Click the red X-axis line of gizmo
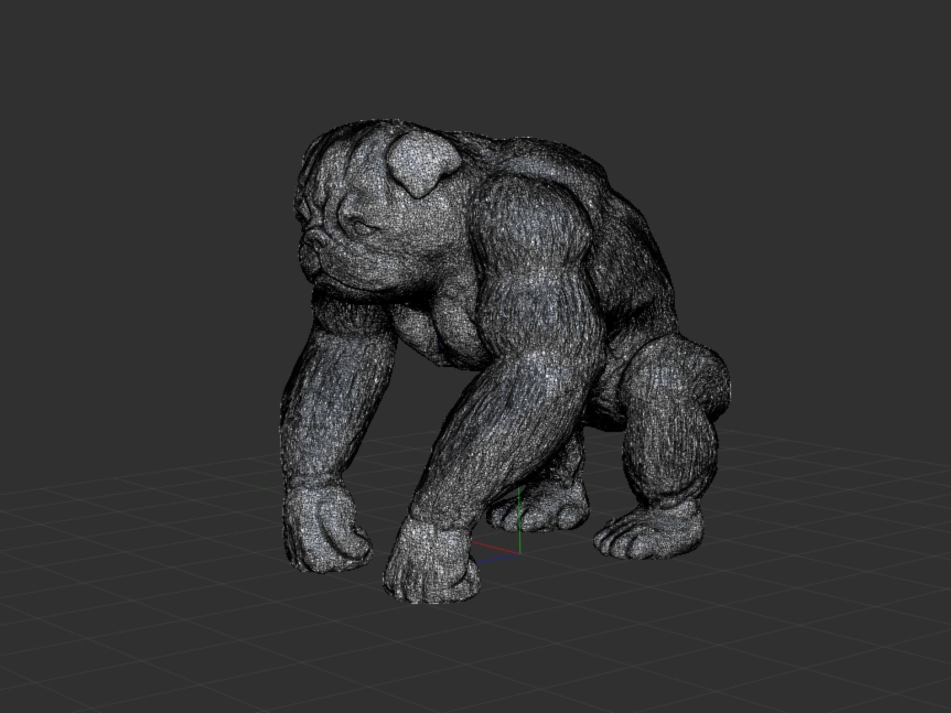The width and height of the screenshot is (951, 713). pyautogui.click(x=495, y=547)
